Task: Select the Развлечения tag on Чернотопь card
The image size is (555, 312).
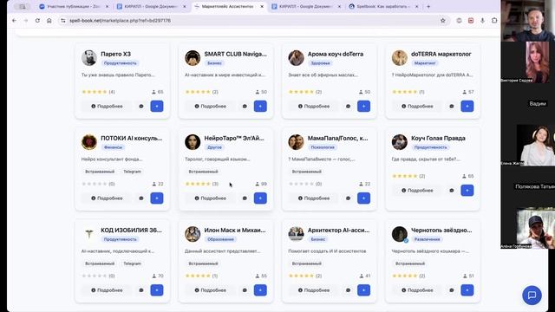Action: pos(427,239)
